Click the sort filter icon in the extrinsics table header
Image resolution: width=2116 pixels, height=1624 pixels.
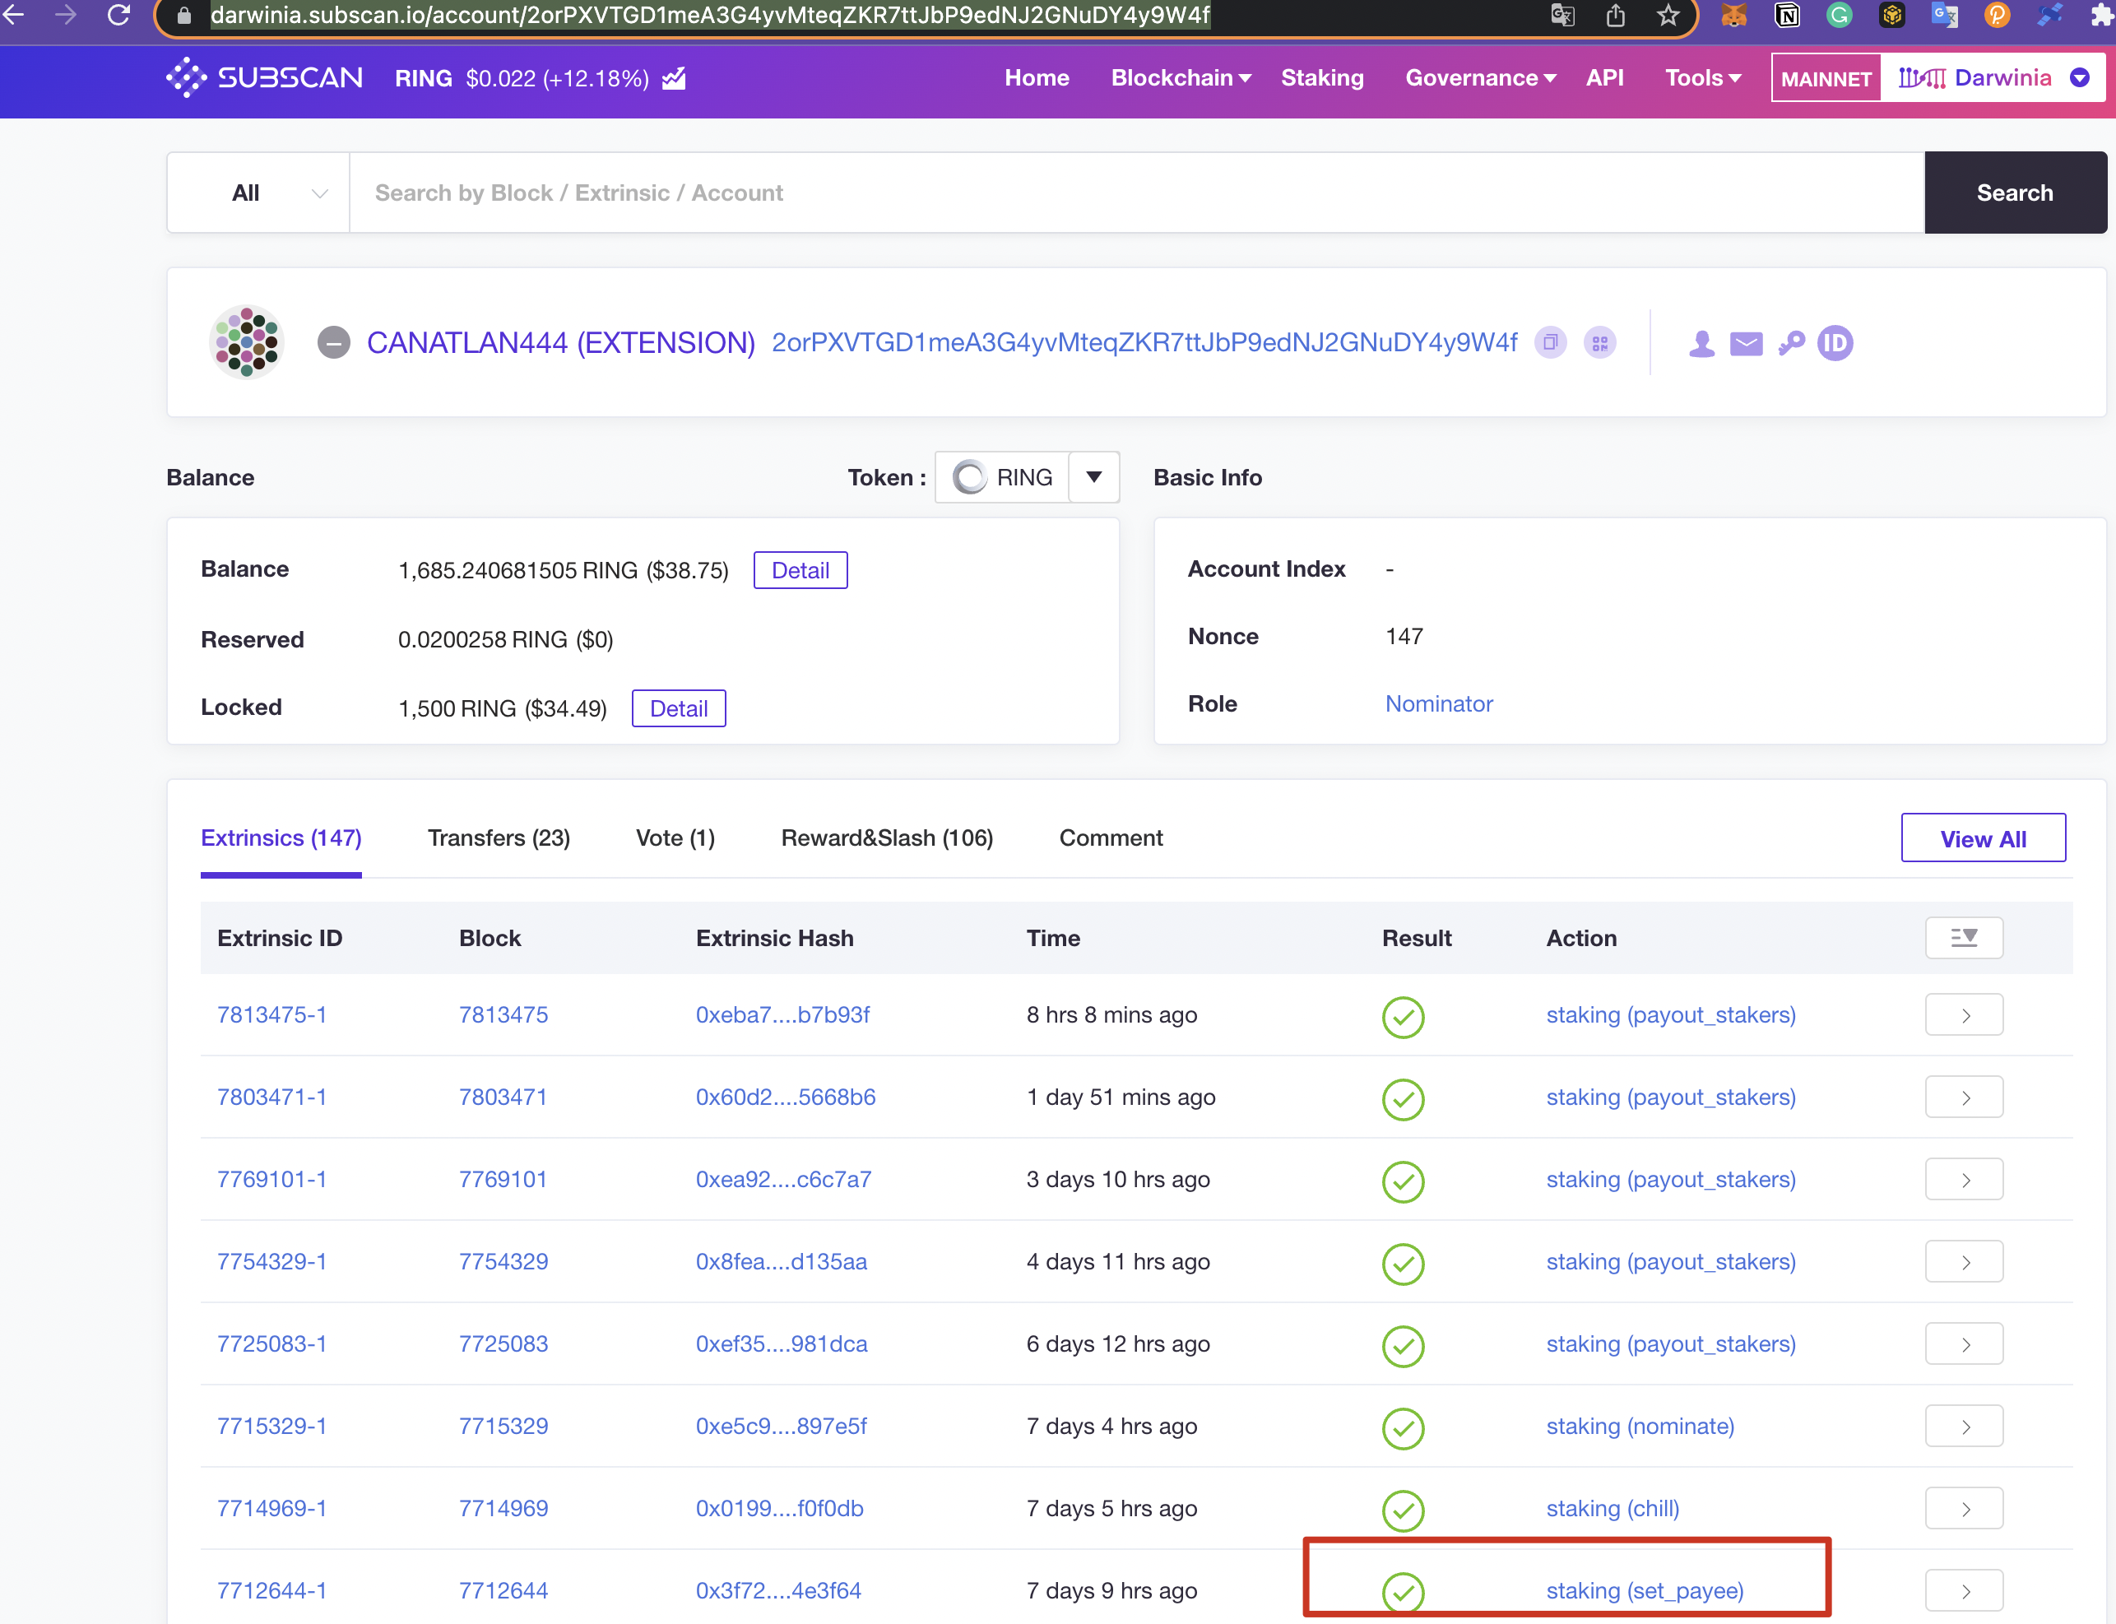point(1965,938)
